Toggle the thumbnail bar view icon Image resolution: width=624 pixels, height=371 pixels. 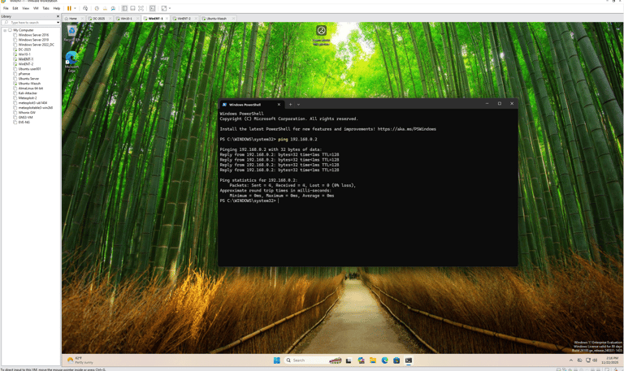click(x=132, y=8)
